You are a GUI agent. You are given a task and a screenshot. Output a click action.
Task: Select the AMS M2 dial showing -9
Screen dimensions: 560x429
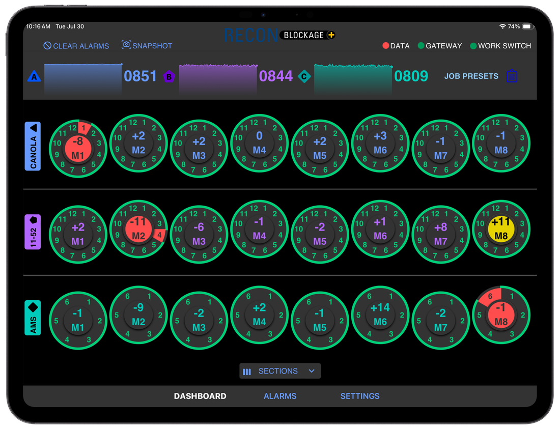click(138, 315)
